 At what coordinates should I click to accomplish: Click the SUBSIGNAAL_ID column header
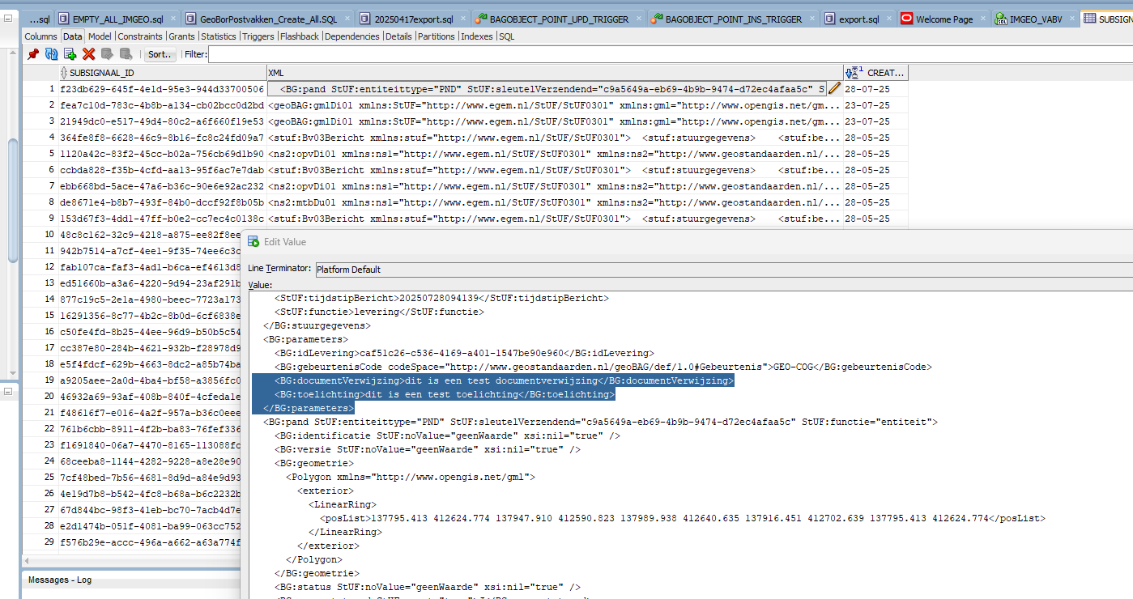162,73
